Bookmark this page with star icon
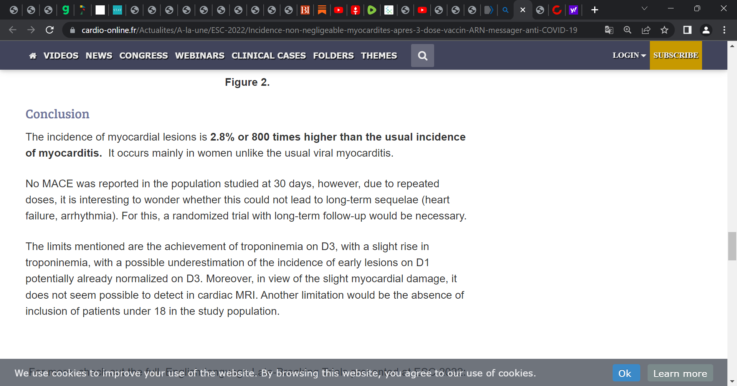 664,30
